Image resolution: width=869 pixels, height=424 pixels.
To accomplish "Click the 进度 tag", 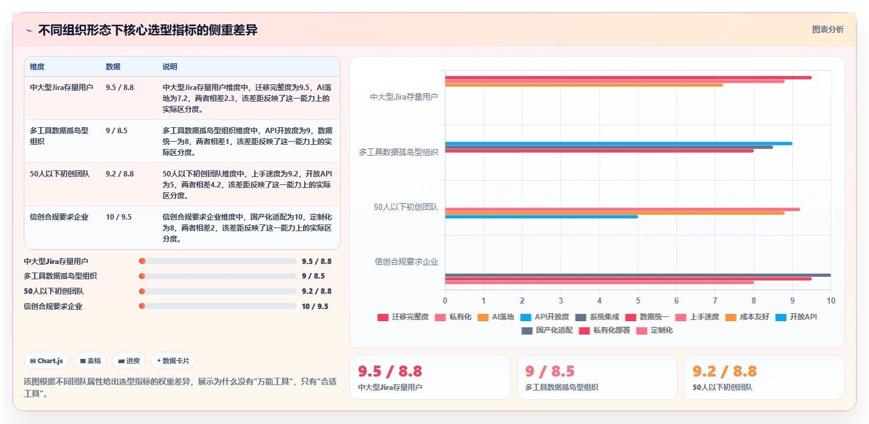I will pos(129,361).
